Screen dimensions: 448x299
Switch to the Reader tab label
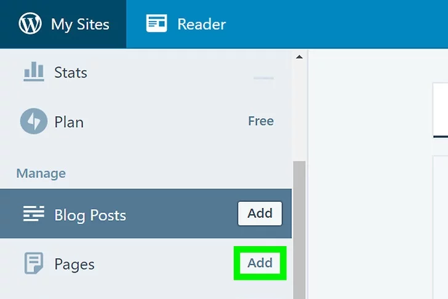(x=201, y=25)
